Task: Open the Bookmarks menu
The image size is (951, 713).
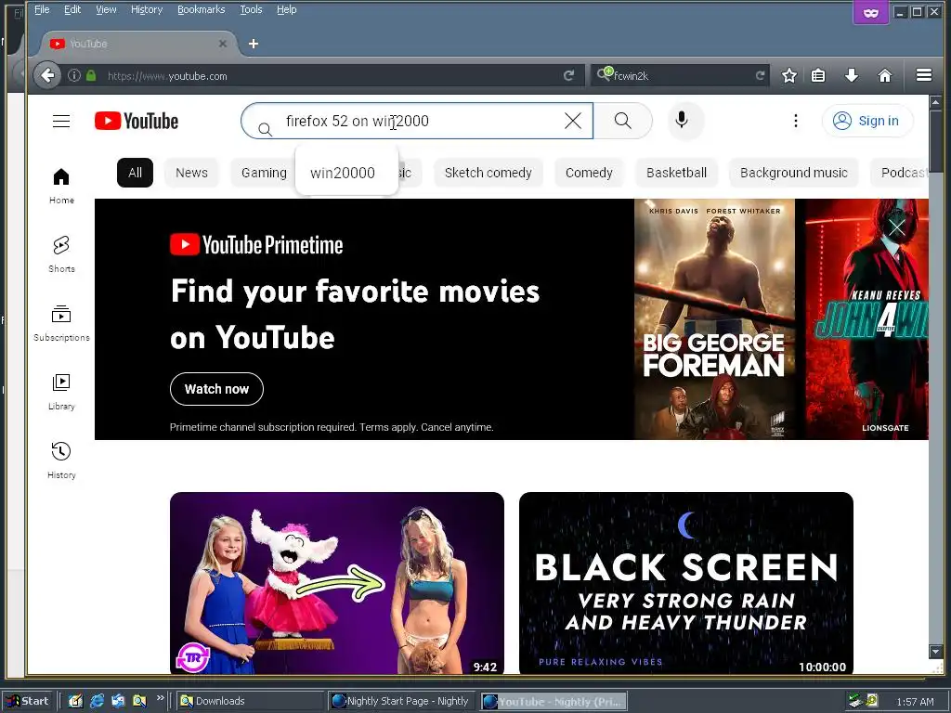Action: point(202,9)
